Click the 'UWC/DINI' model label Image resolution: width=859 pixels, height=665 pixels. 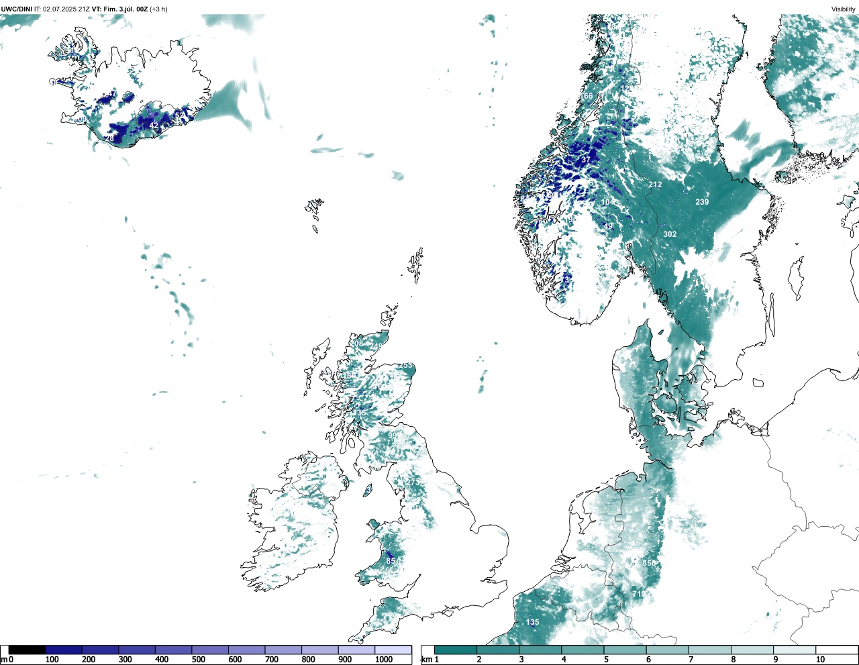pyautogui.click(x=17, y=9)
